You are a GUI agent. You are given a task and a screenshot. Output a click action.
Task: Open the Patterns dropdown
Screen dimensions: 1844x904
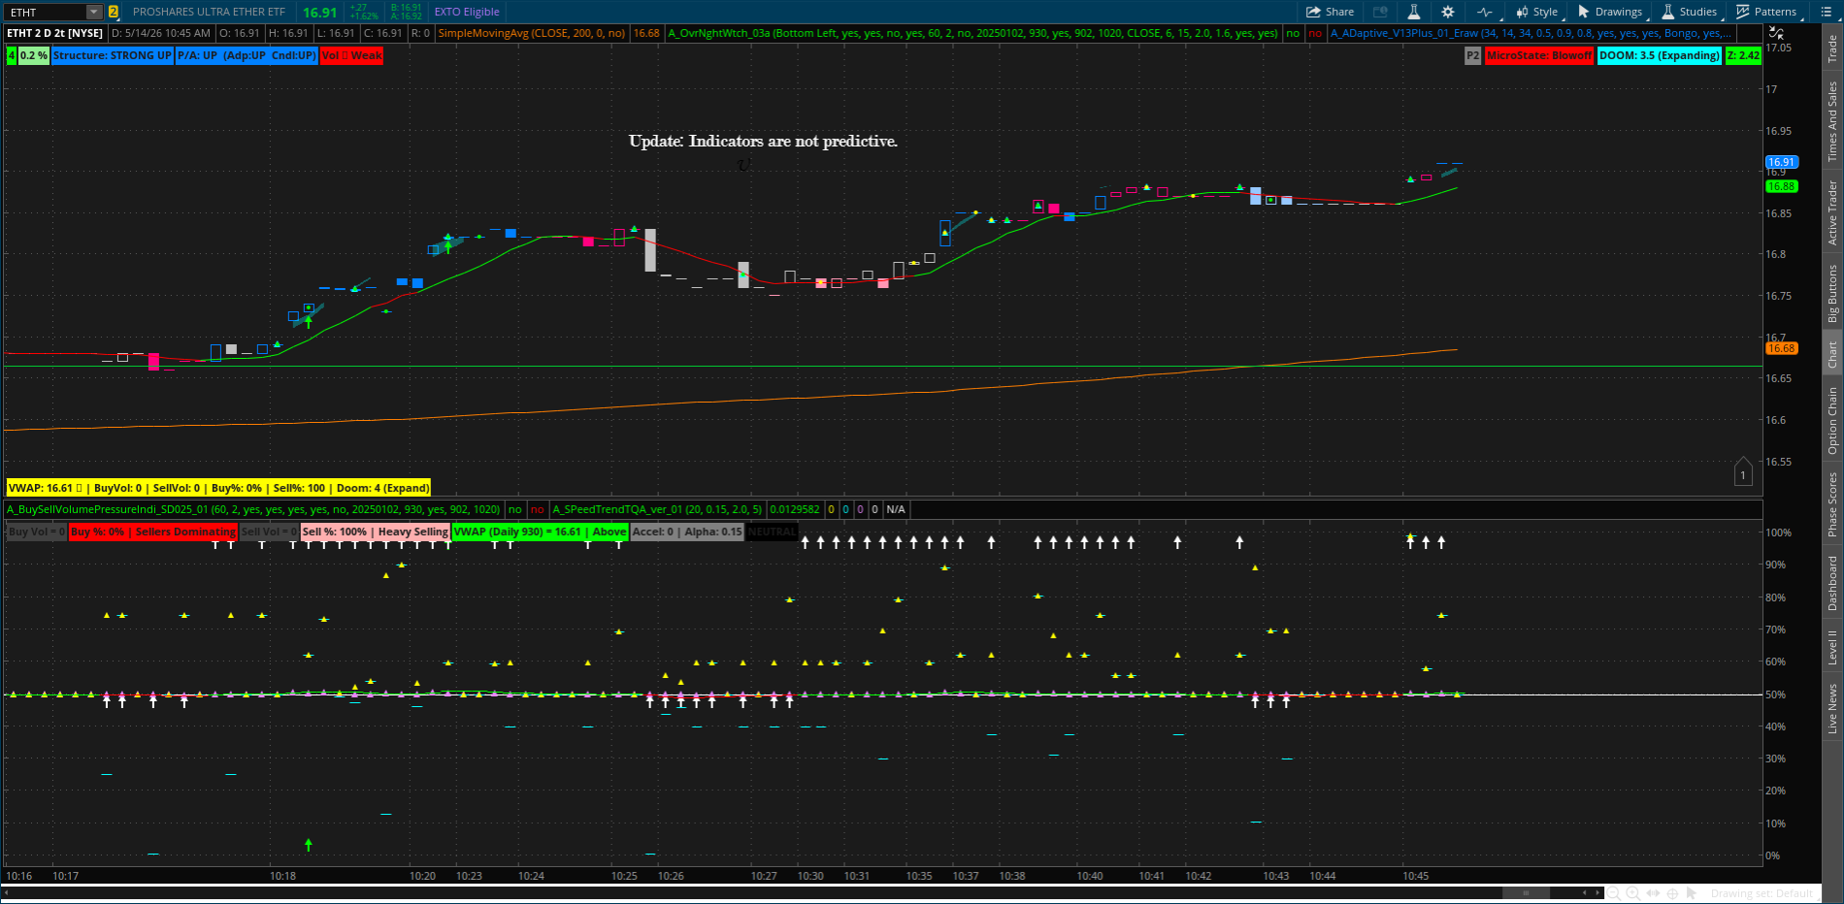[x=1766, y=12]
